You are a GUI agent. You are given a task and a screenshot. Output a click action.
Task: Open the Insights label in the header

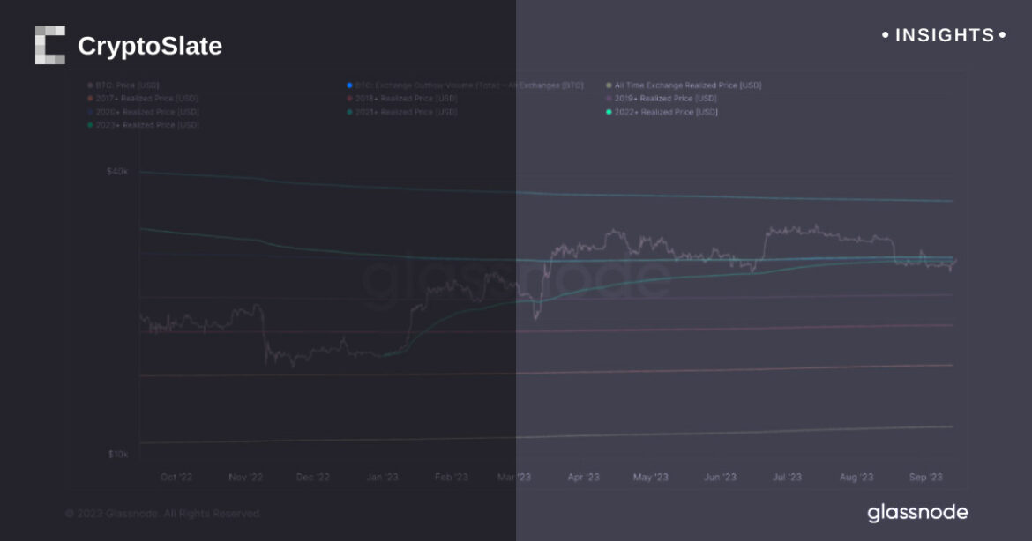[x=944, y=35]
